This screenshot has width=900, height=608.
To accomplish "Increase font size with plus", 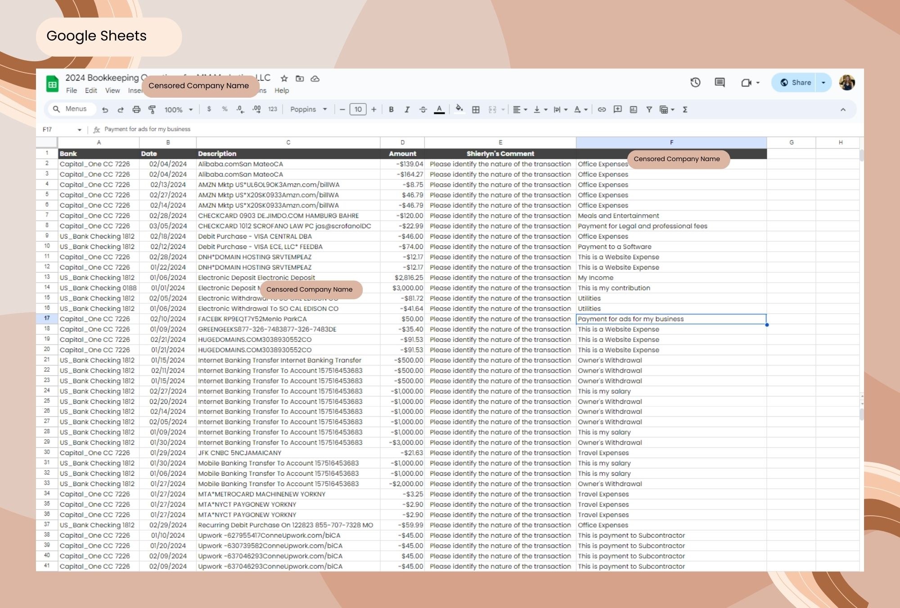I will [x=373, y=109].
